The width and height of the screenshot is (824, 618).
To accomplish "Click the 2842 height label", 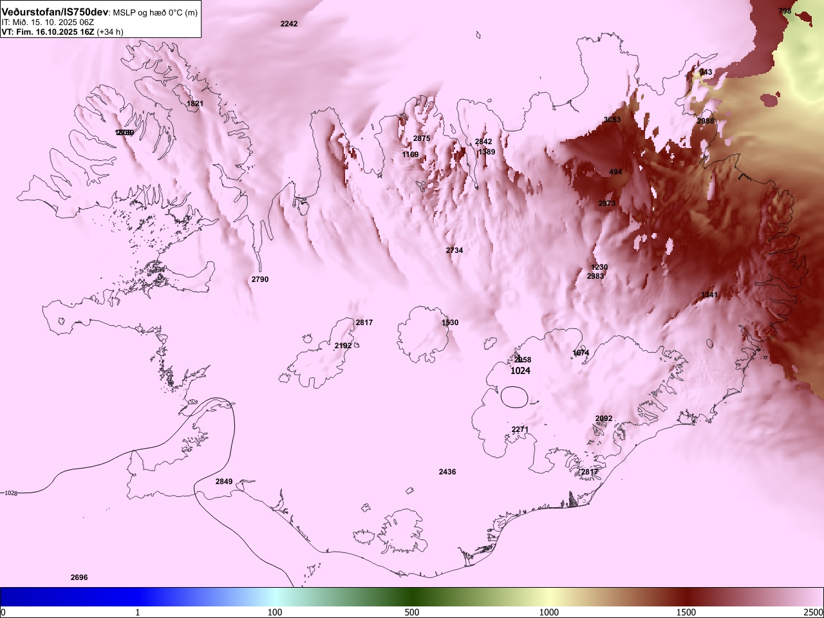I will point(483,142).
